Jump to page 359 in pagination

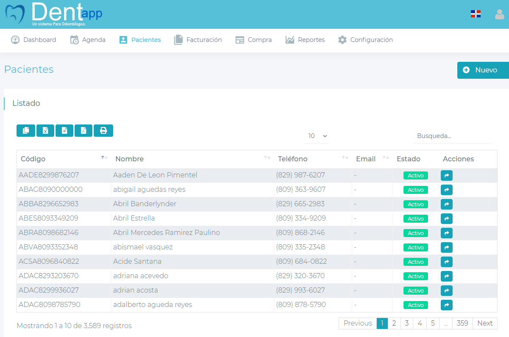coord(462,323)
